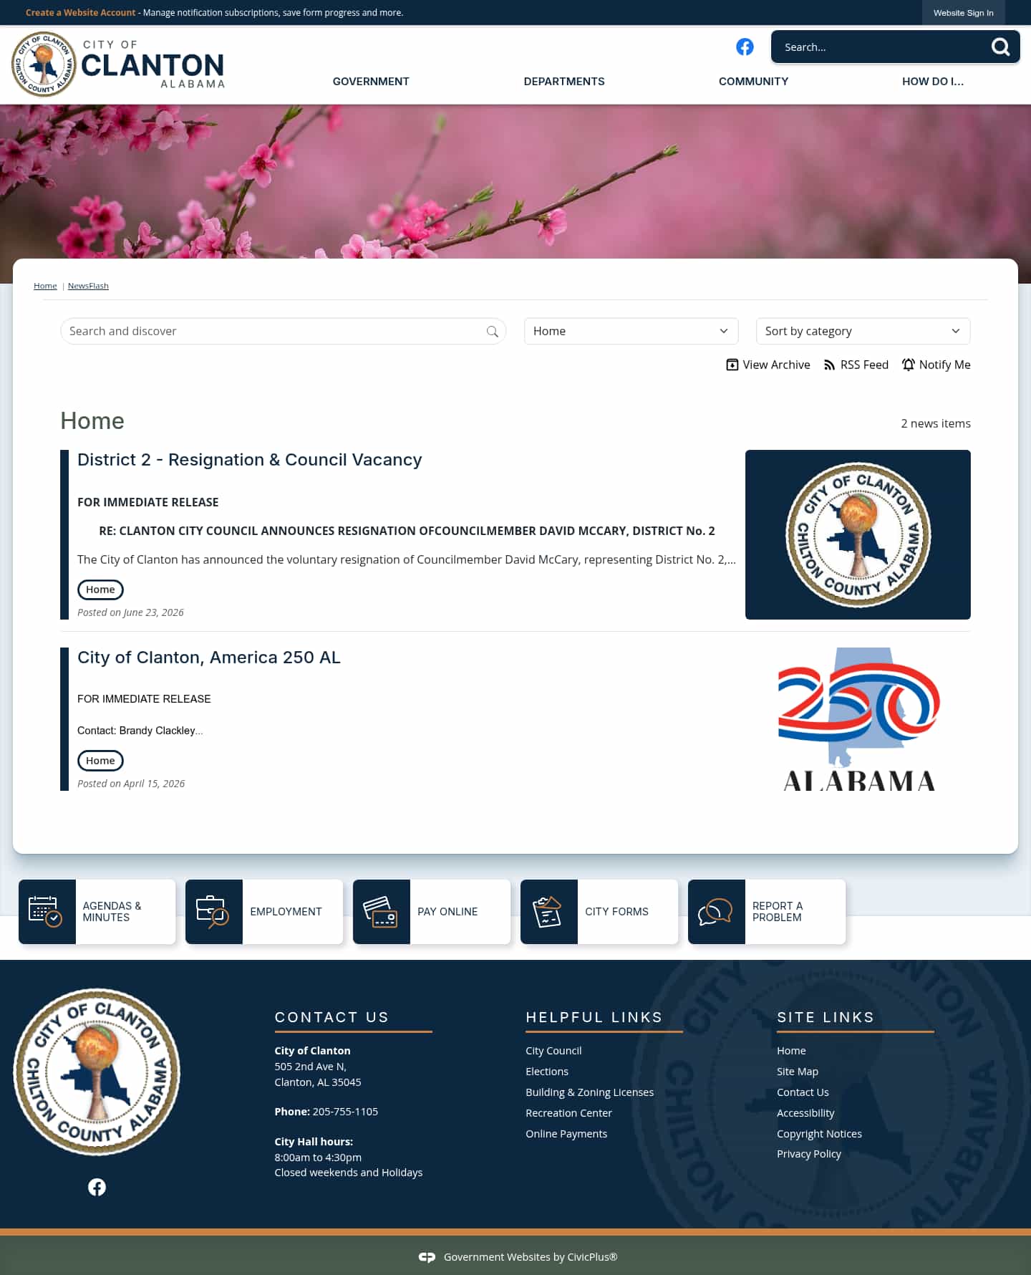
Task: Open the Community menu
Action: pos(753,82)
